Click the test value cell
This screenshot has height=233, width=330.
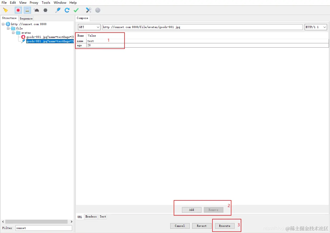tap(208, 41)
